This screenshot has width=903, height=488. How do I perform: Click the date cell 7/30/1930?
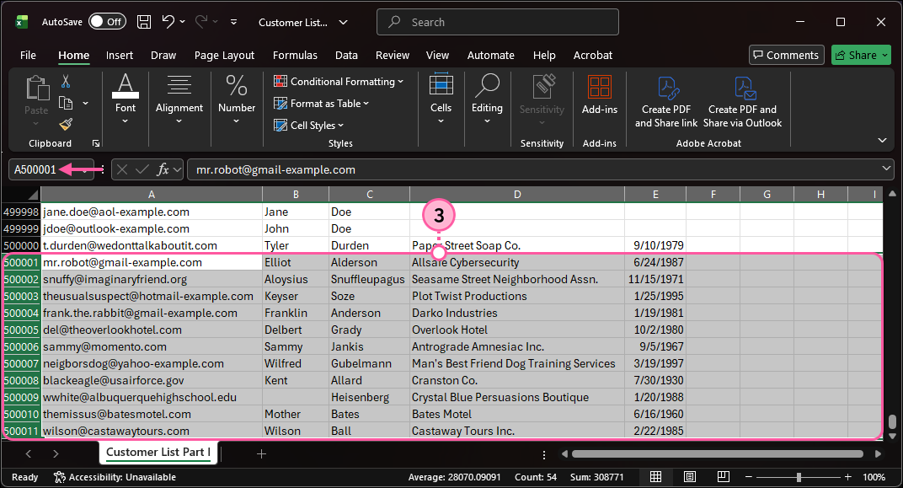coord(655,381)
